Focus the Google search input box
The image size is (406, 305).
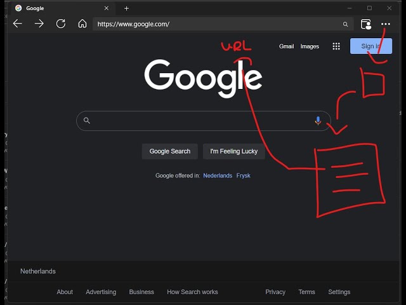pos(204,121)
